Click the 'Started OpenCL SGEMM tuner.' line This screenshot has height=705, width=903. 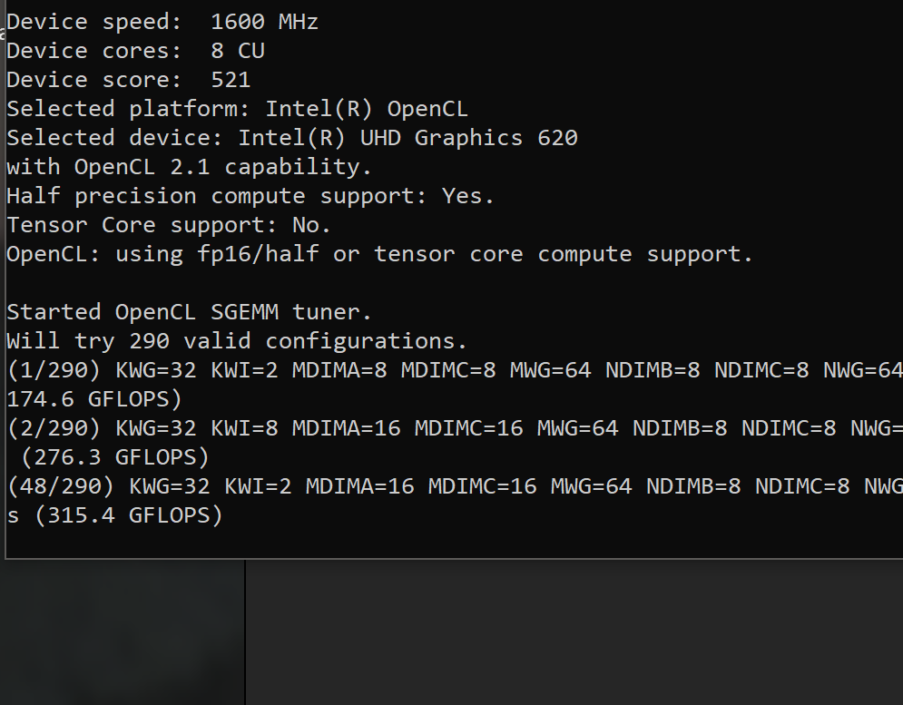coord(189,312)
